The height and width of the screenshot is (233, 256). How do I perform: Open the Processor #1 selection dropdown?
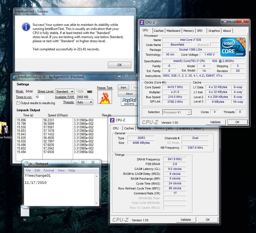coord(177,112)
